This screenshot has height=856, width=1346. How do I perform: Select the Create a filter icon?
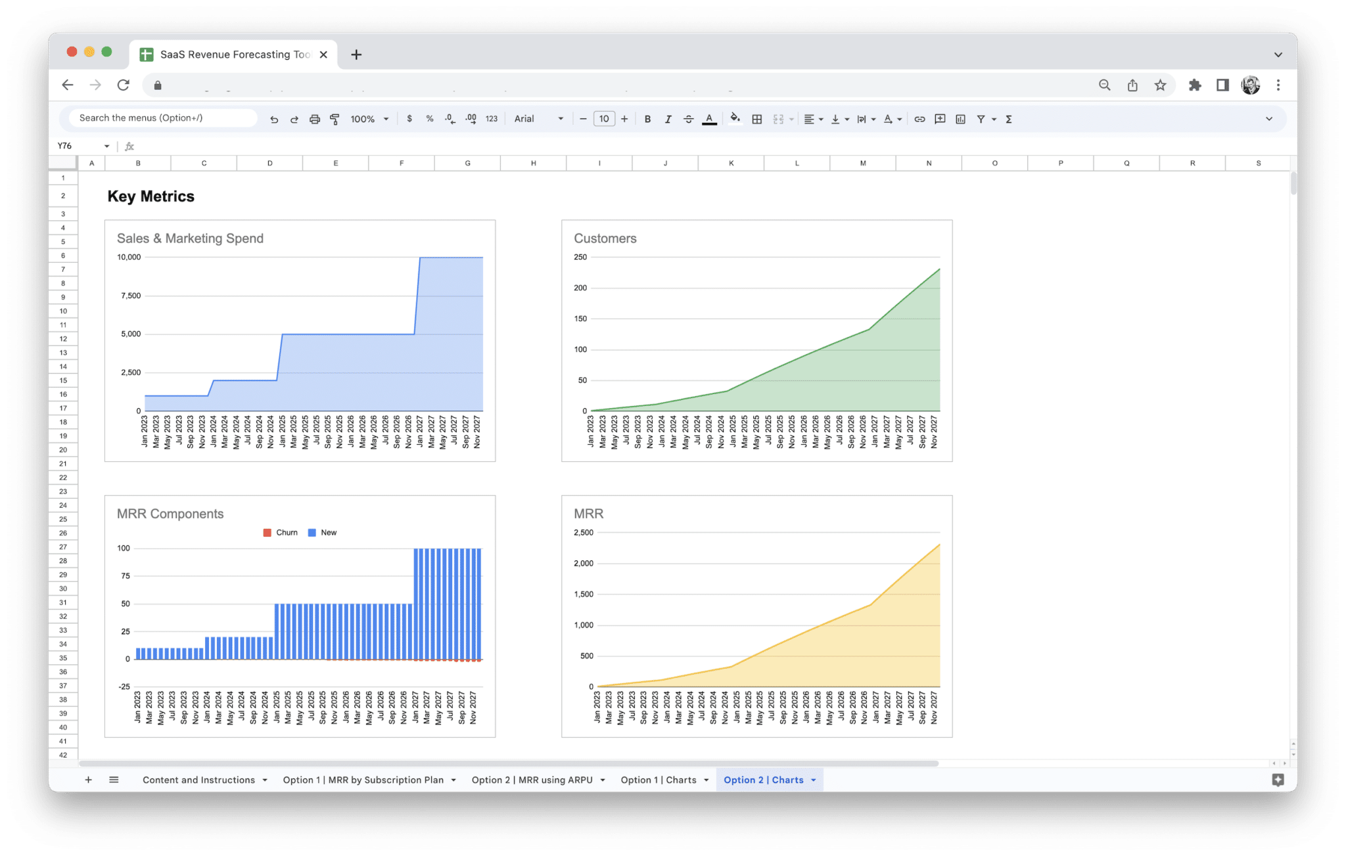980,119
